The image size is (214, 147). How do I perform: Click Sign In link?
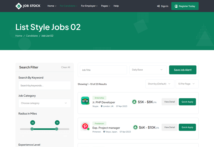[x=163, y=6]
